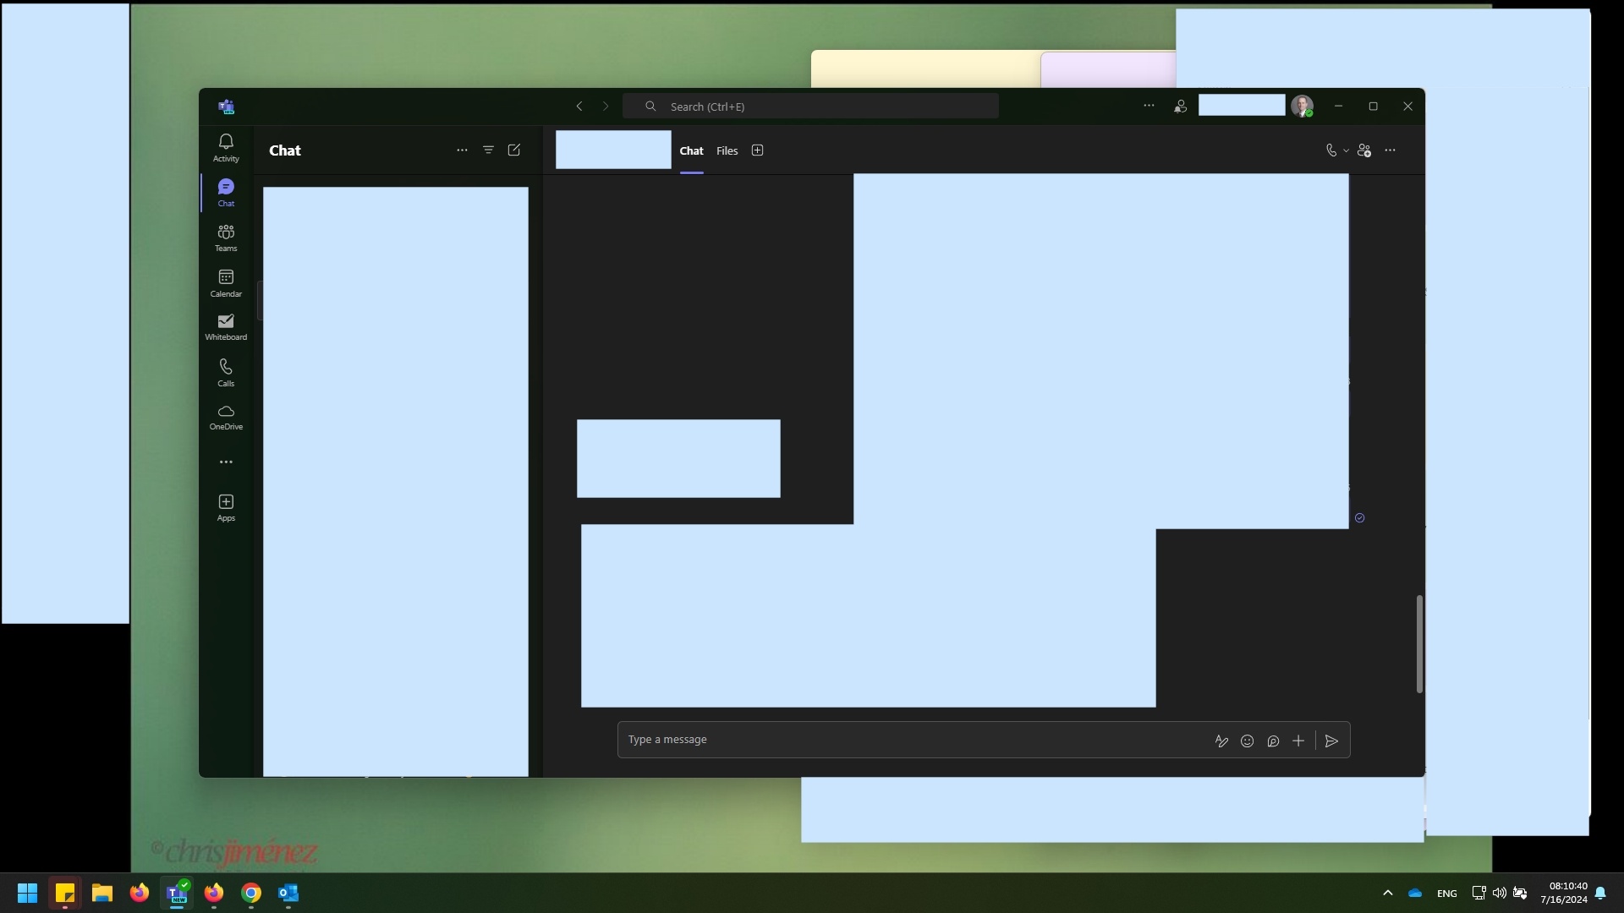
Task: Open the Activity bell in sidebar
Action: [226, 147]
